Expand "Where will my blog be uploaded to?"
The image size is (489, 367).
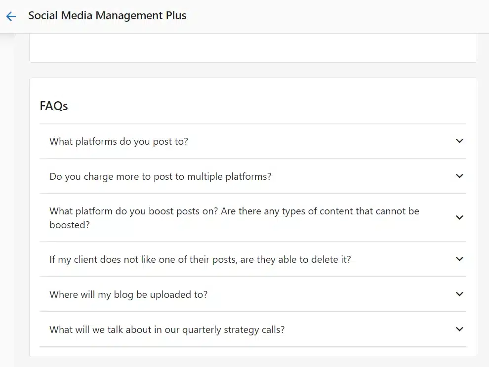click(x=459, y=294)
